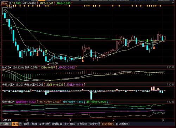The width and height of the screenshot is (176, 128).
Task: Open the 主力追踪 tab
Action: pyautogui.click(x=69, y=124)
